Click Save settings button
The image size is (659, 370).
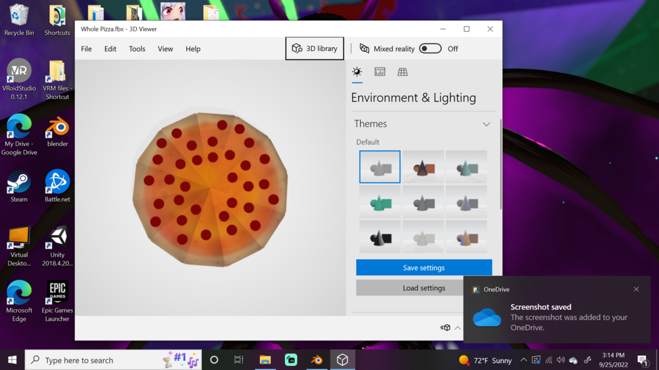[424, 268]
